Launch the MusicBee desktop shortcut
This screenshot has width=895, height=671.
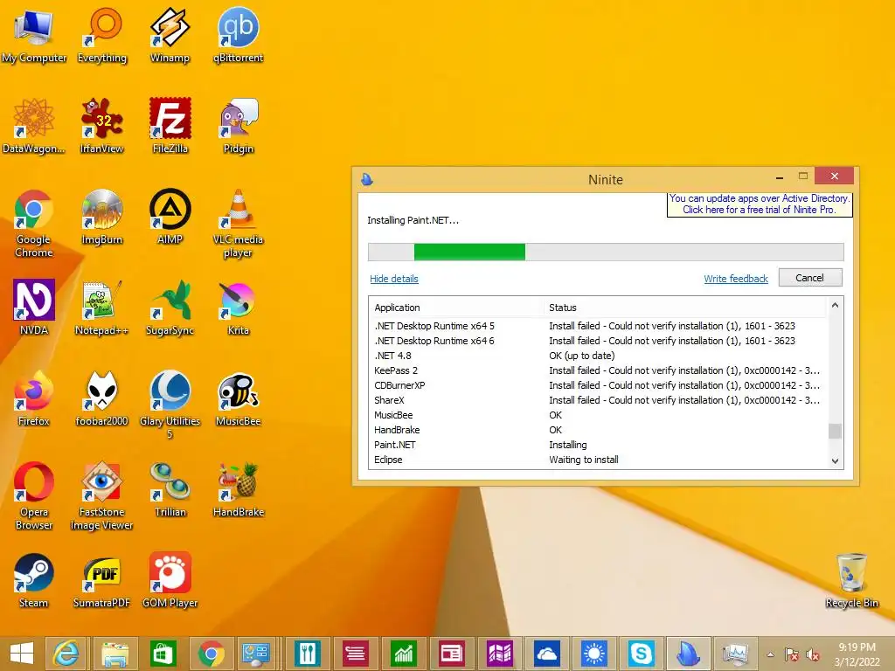point(238,398)
